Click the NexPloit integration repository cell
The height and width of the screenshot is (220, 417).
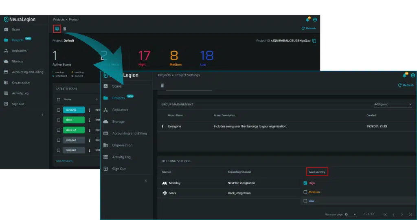(241, 183)
